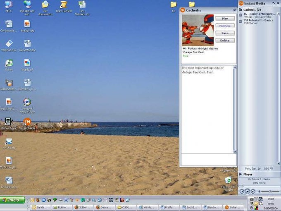Adjust the player volume slider

pos(270,192)
